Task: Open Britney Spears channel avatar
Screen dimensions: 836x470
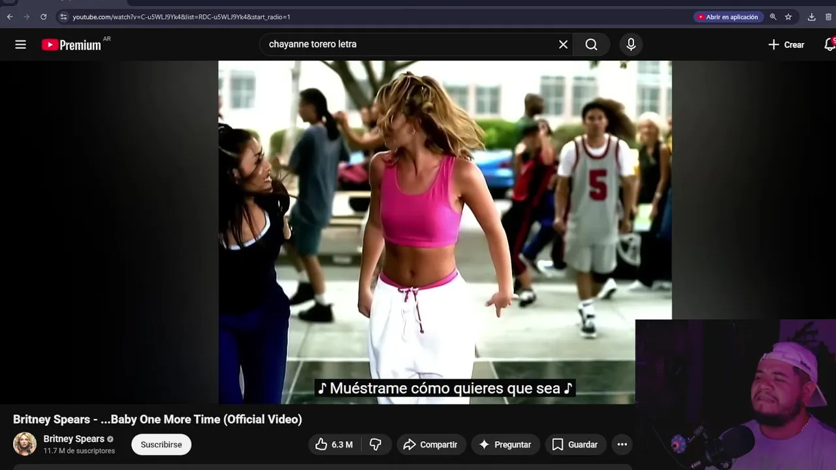Action: pyautogui.click(x=25, y=444)
